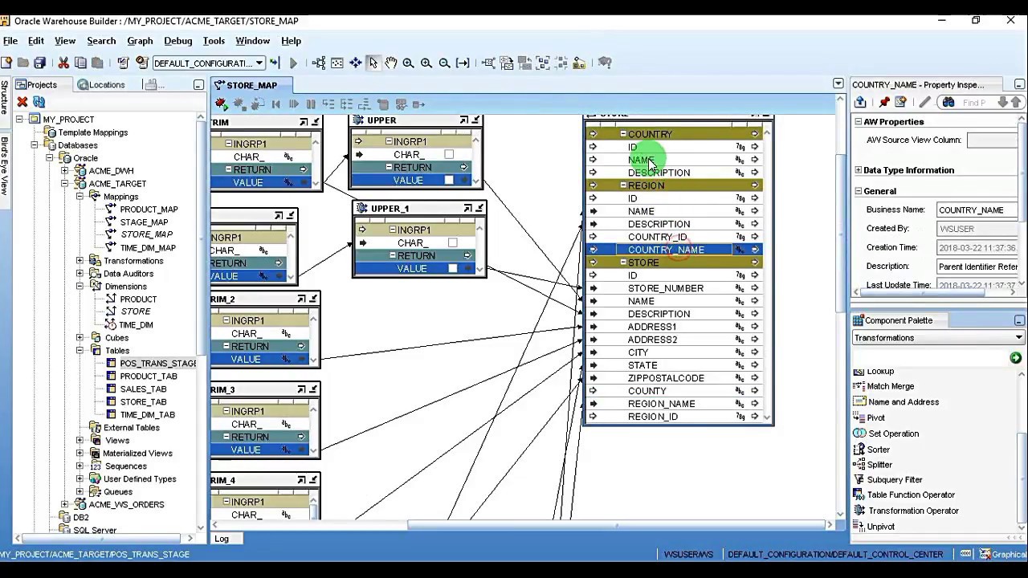Click the green add icon in Component Palette
1028x578 pixels.
point(1016,357)
